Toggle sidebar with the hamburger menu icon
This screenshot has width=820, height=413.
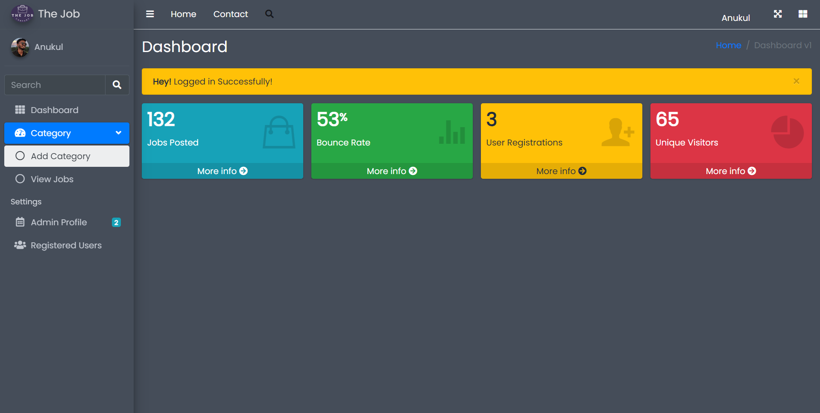[150, 14]
